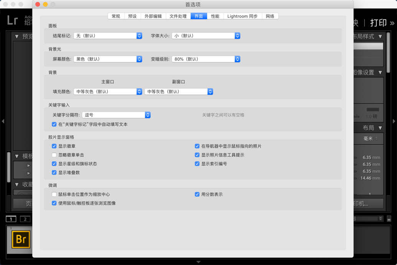
Task: Enable 鼠标单击位置作为缩放中心 option
Action: coord(54,194)
